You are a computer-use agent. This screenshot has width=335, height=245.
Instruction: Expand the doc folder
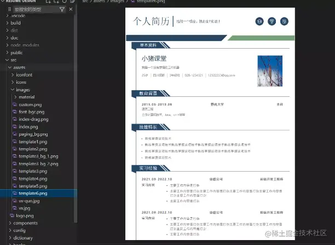pos(14,38)
